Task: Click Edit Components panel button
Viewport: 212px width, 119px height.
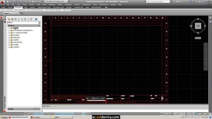Action: pos(20,10)
